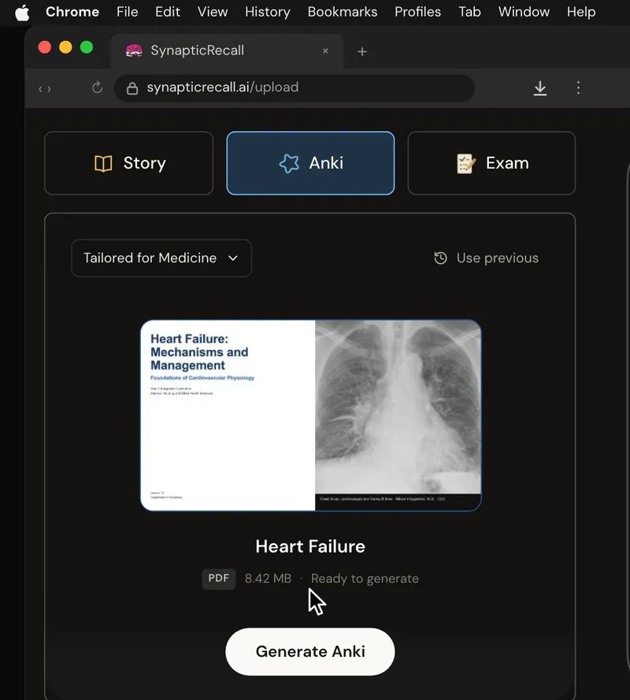This screenshot has height=700, width=630.
Task: Click the back/forward navigation arrows
Action: (x=45, y=89)
